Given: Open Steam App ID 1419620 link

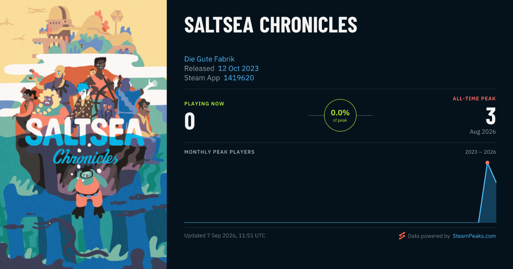Looking at the screenshot, I should [x=239, y=78].
